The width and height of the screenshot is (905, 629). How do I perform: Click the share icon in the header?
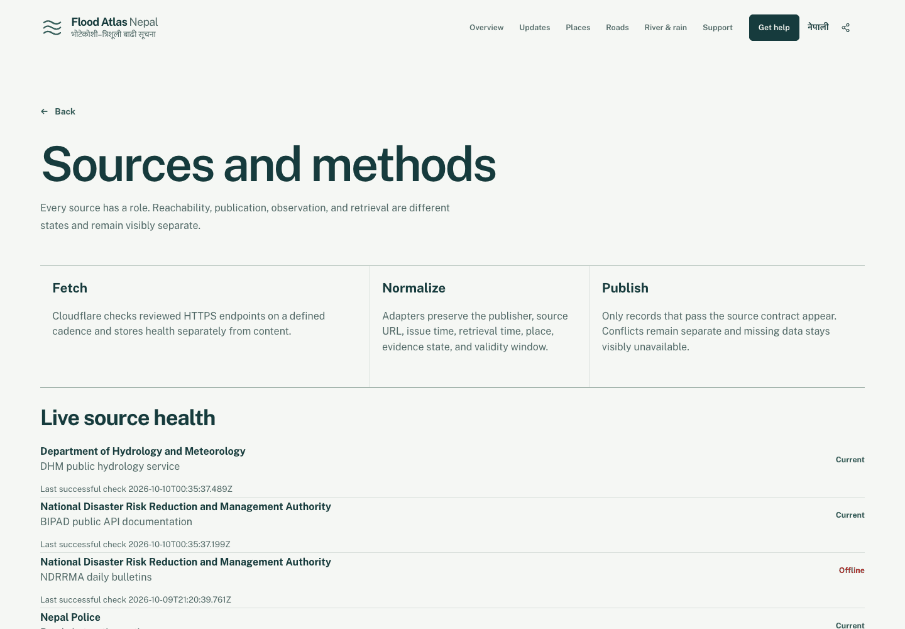846,28
